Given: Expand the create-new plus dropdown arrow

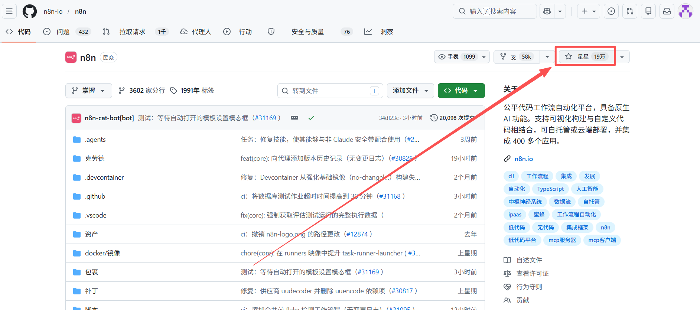Looking at the screenshot, I should 594,11.
